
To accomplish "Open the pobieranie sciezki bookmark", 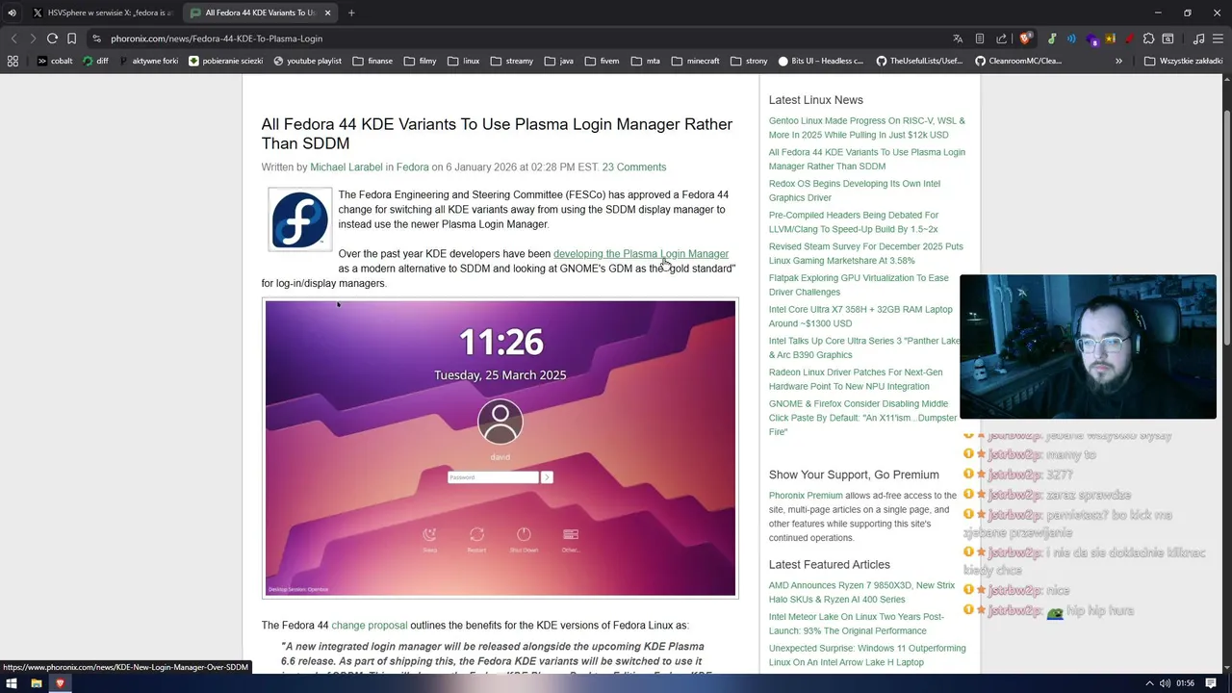I will (x=226, y=61).
